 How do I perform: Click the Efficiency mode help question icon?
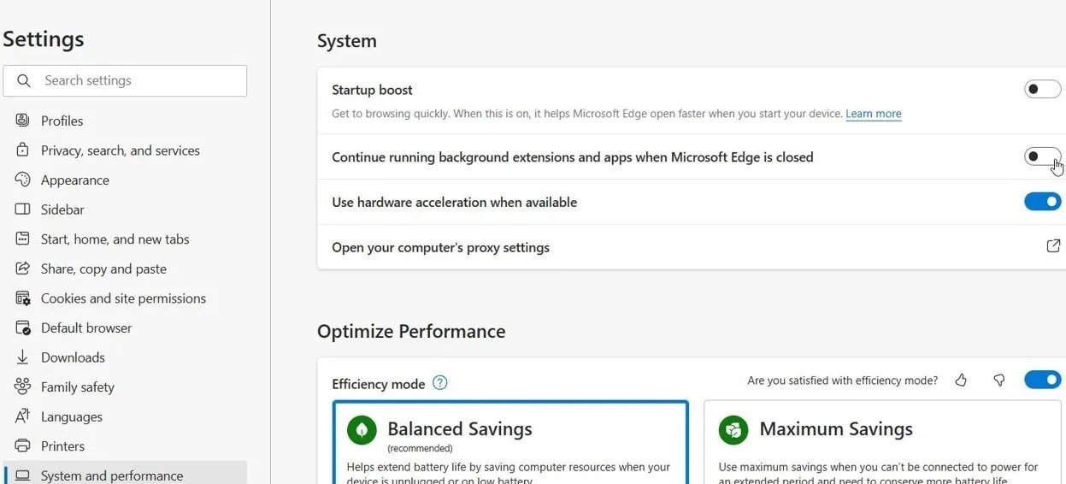point(440,382)
